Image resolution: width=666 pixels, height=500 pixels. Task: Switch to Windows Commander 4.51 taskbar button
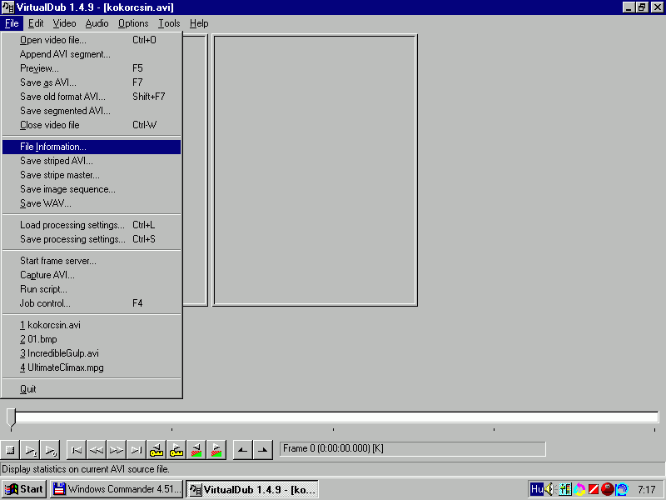(x=117, y=489)
